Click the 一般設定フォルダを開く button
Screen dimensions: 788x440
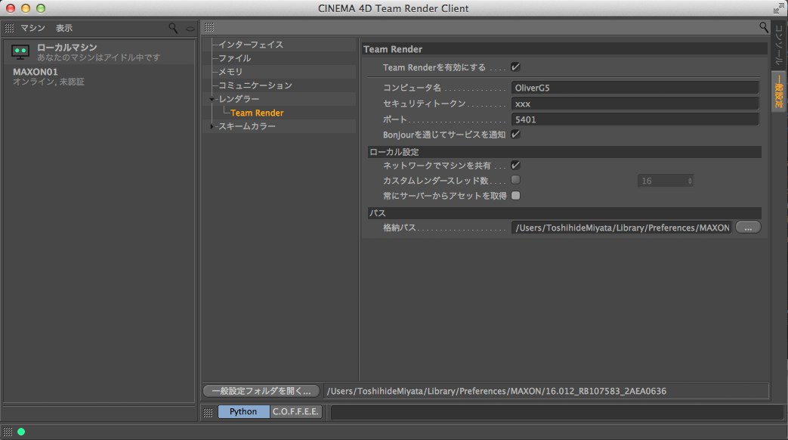pos(261,391)
